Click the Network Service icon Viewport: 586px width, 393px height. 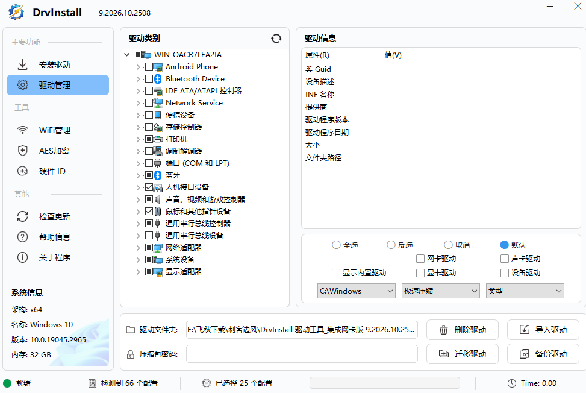point(158,103)
